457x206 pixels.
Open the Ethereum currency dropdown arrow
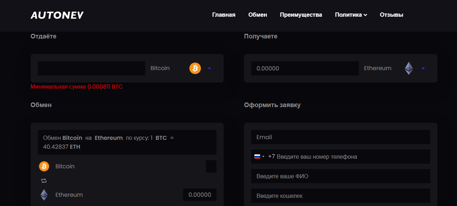[423, 68]
